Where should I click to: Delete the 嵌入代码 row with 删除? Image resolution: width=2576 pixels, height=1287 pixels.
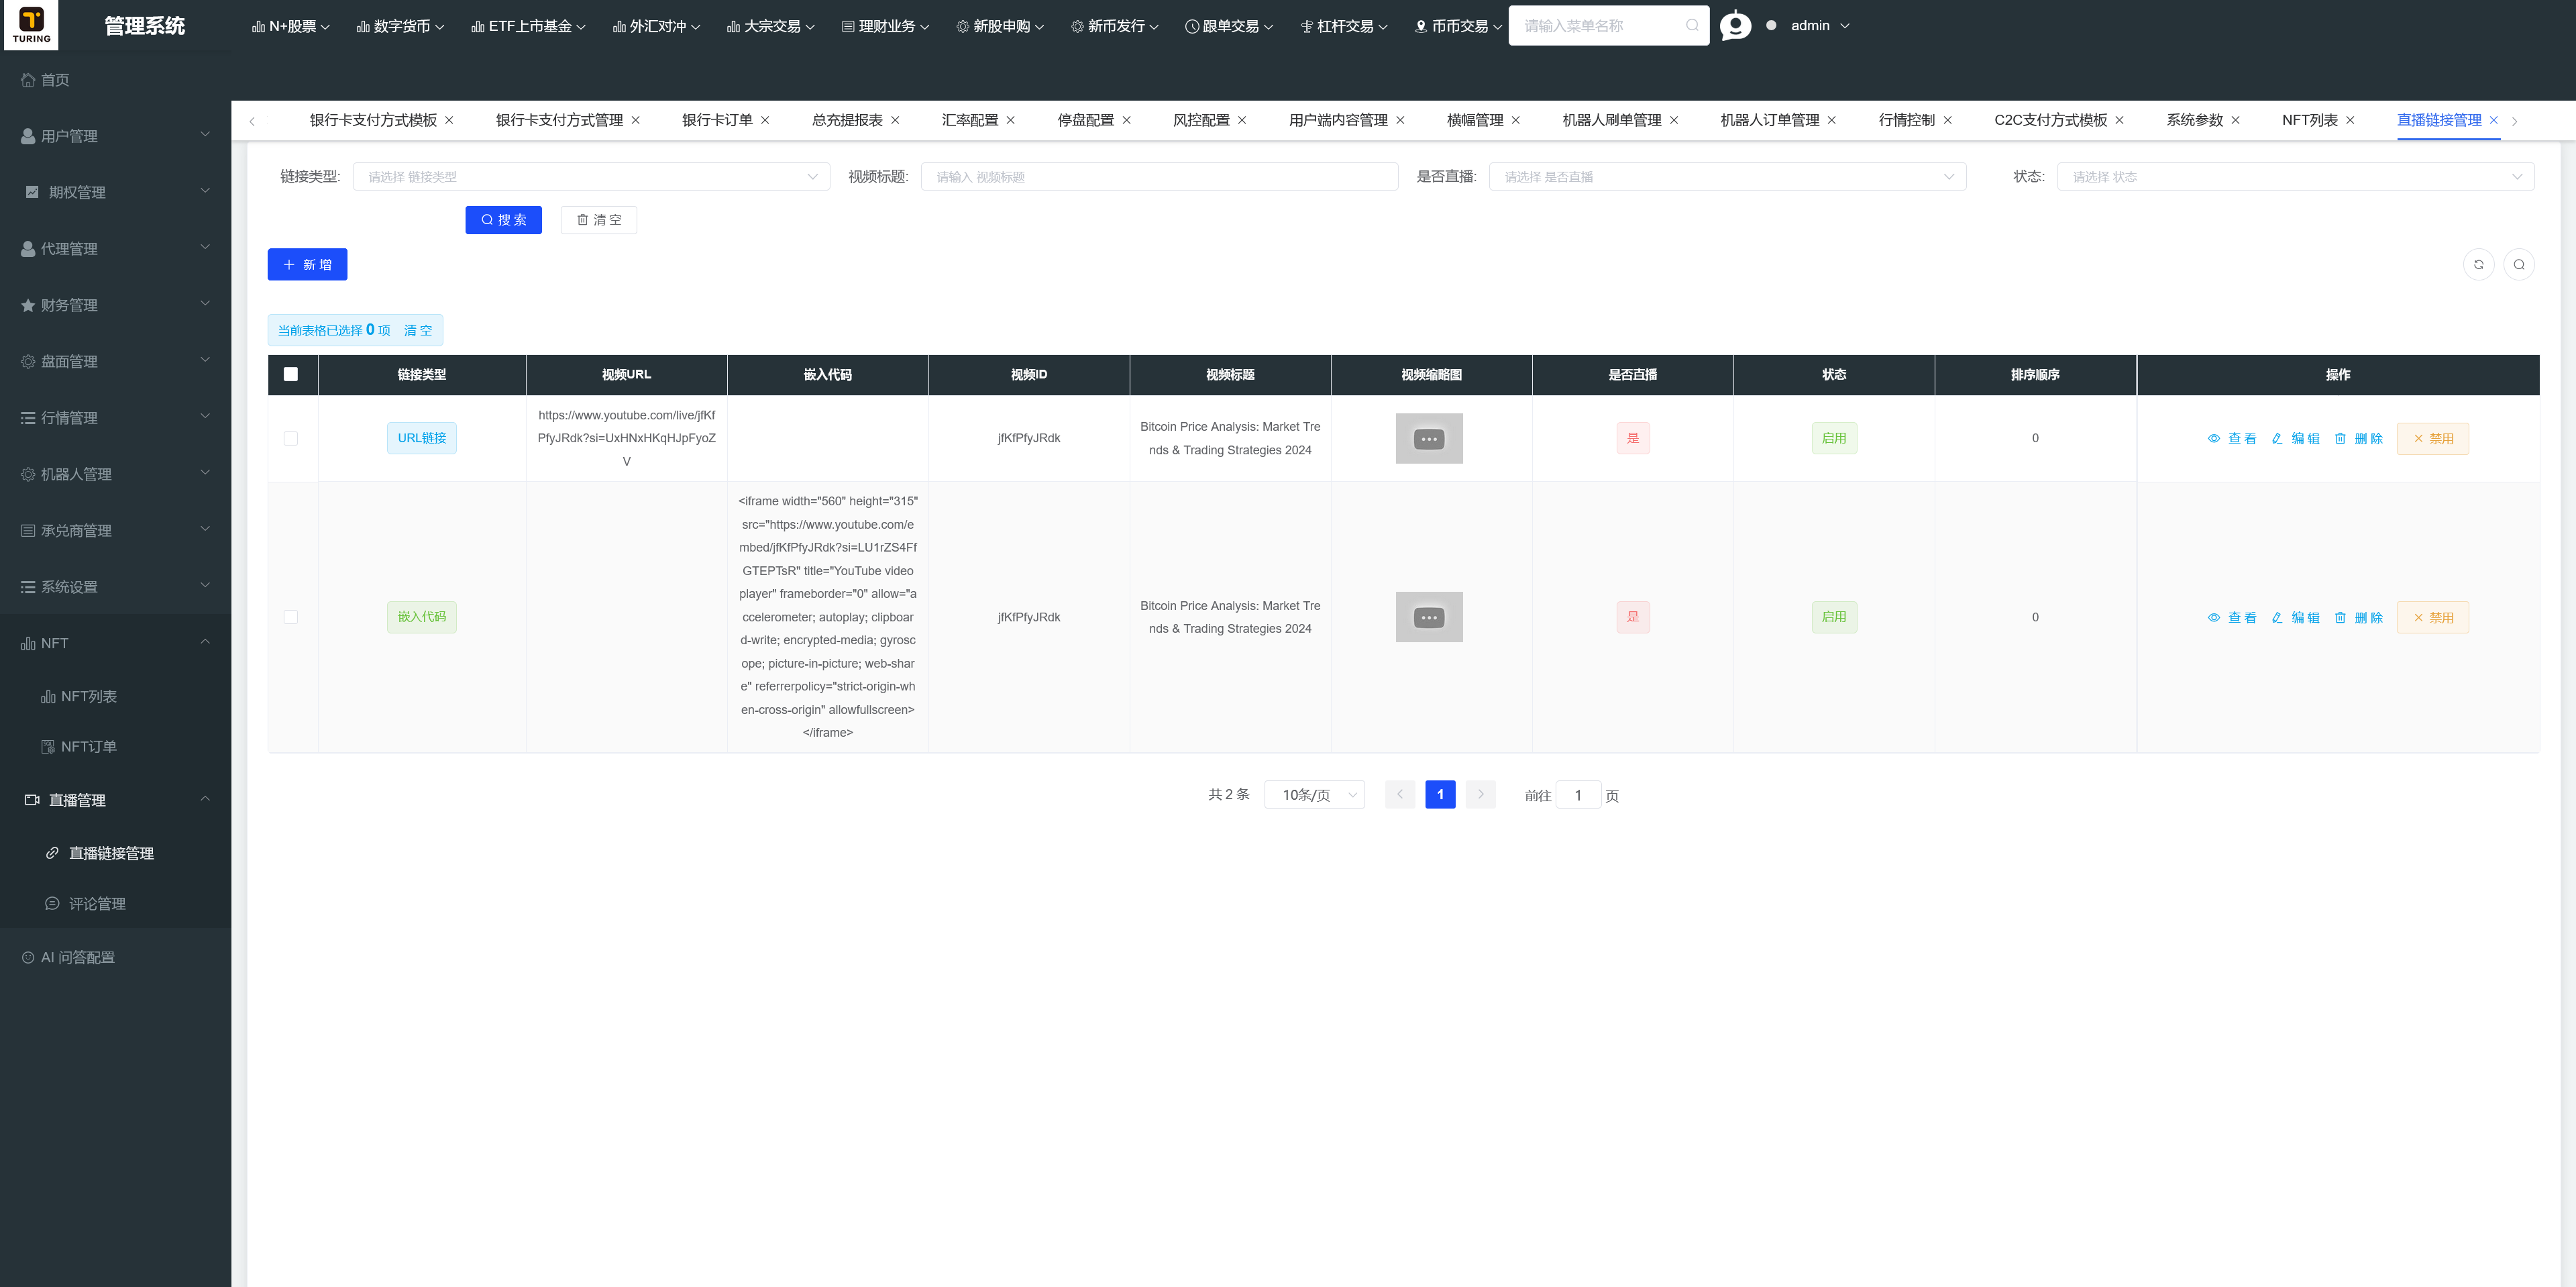pos(2358,617)
